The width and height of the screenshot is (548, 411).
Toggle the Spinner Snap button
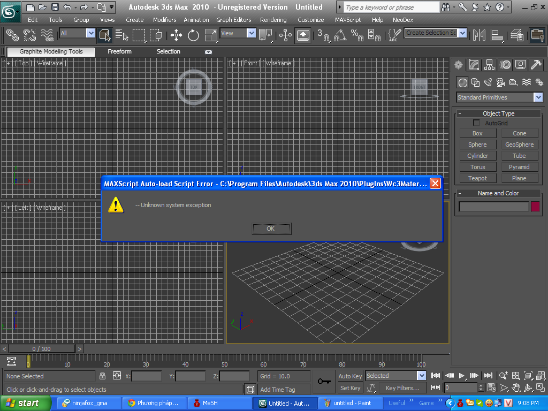(374, 35)
